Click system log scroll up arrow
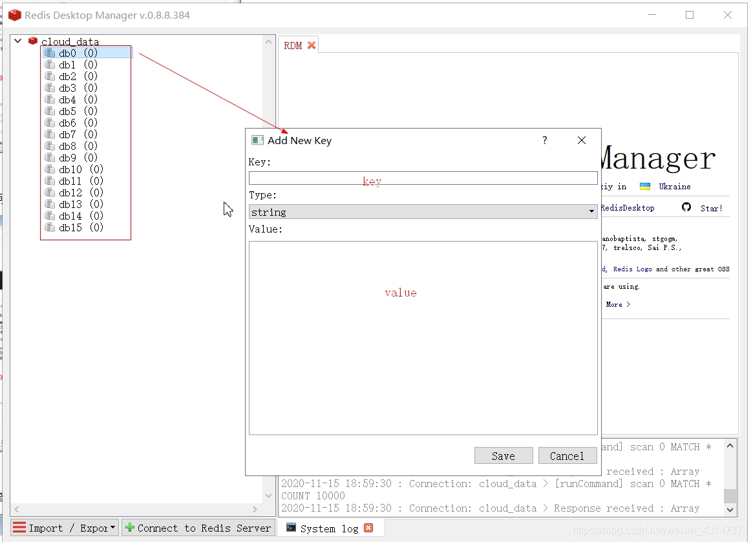The image size is (753, 542). coord(730,446)
